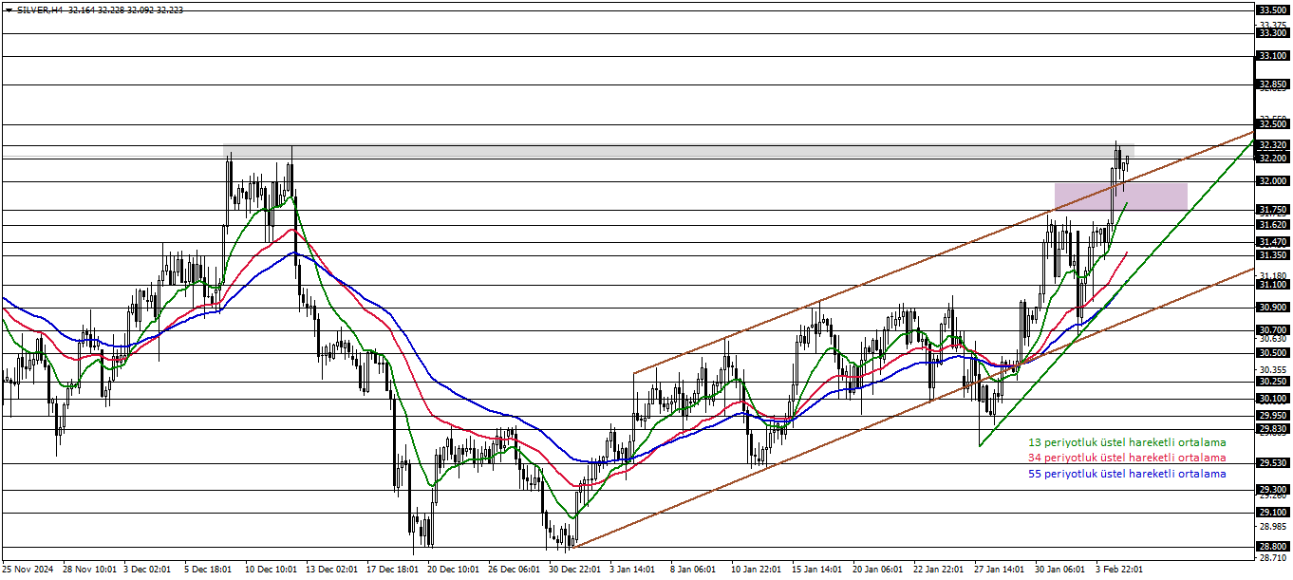Screen dimensions: 1293x580
Task: Click the 22 Jan 22:01 time label
Action: coord(939,570)
